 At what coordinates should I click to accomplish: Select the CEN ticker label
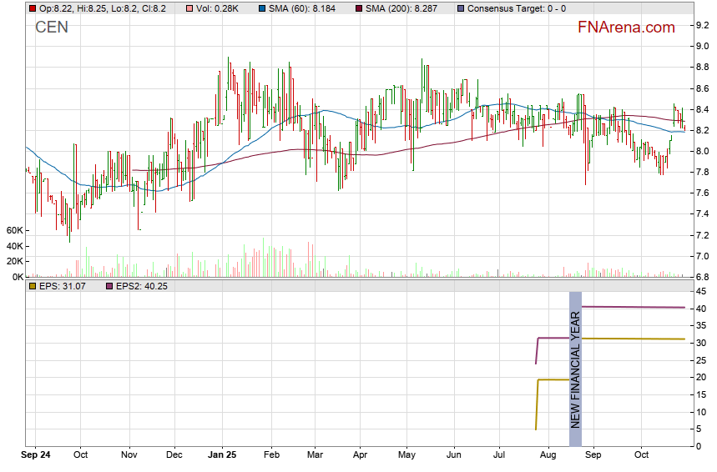click(x=51, y=28)
